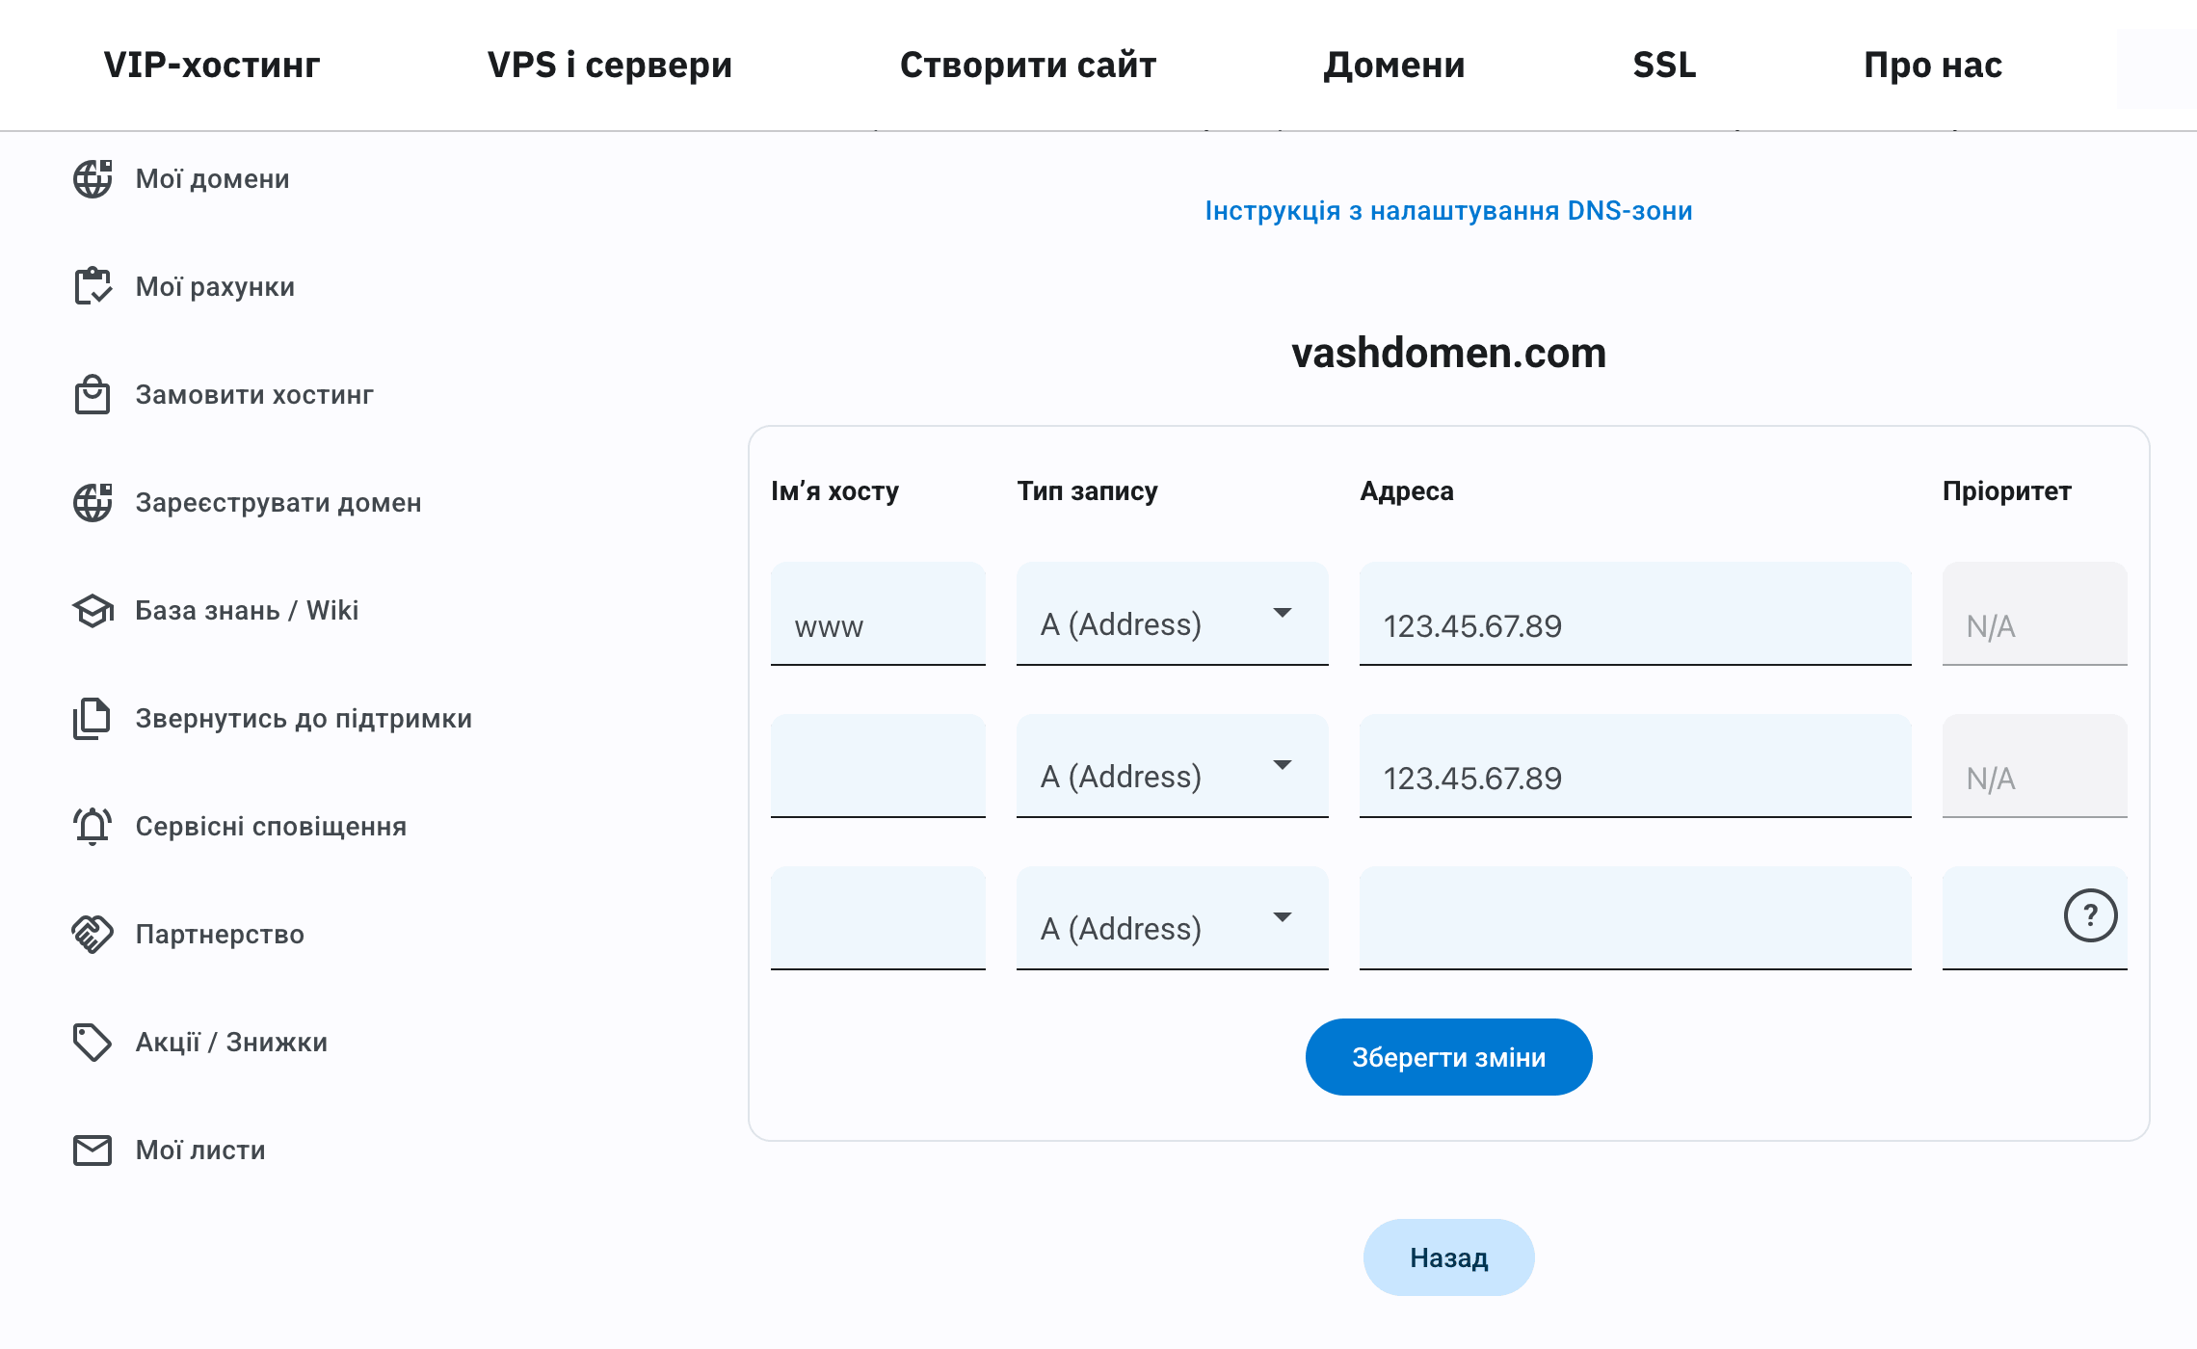Screen dimensions: 2197x1349
Task: Click the bell icon for Сервісні сповіщення
Action: [93, 826]
